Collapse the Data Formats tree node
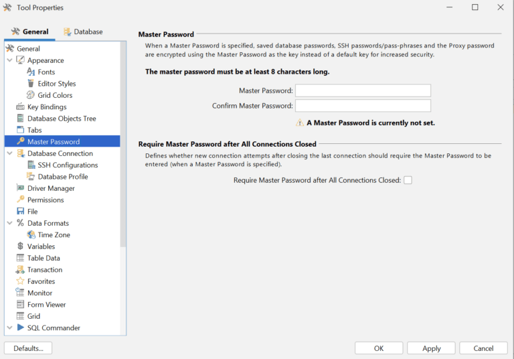This screenshot has width=514, height=359. click(x=9, y=223)
